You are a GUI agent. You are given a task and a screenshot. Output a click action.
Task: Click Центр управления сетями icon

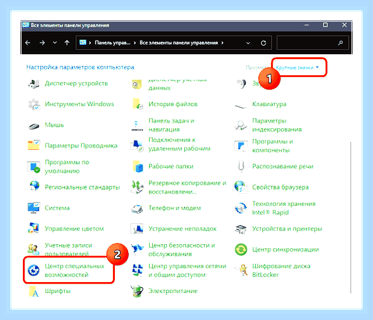[137, 270]
